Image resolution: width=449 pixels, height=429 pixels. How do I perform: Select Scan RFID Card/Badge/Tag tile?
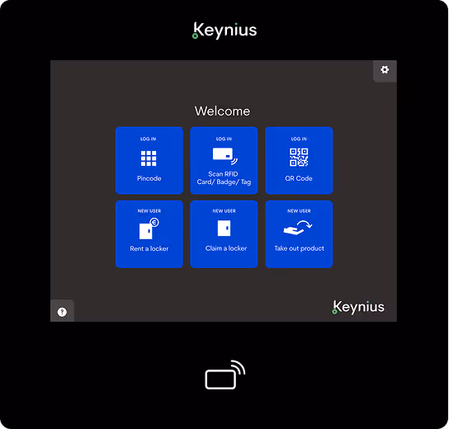pyautogui.click(x=224, y=161)
